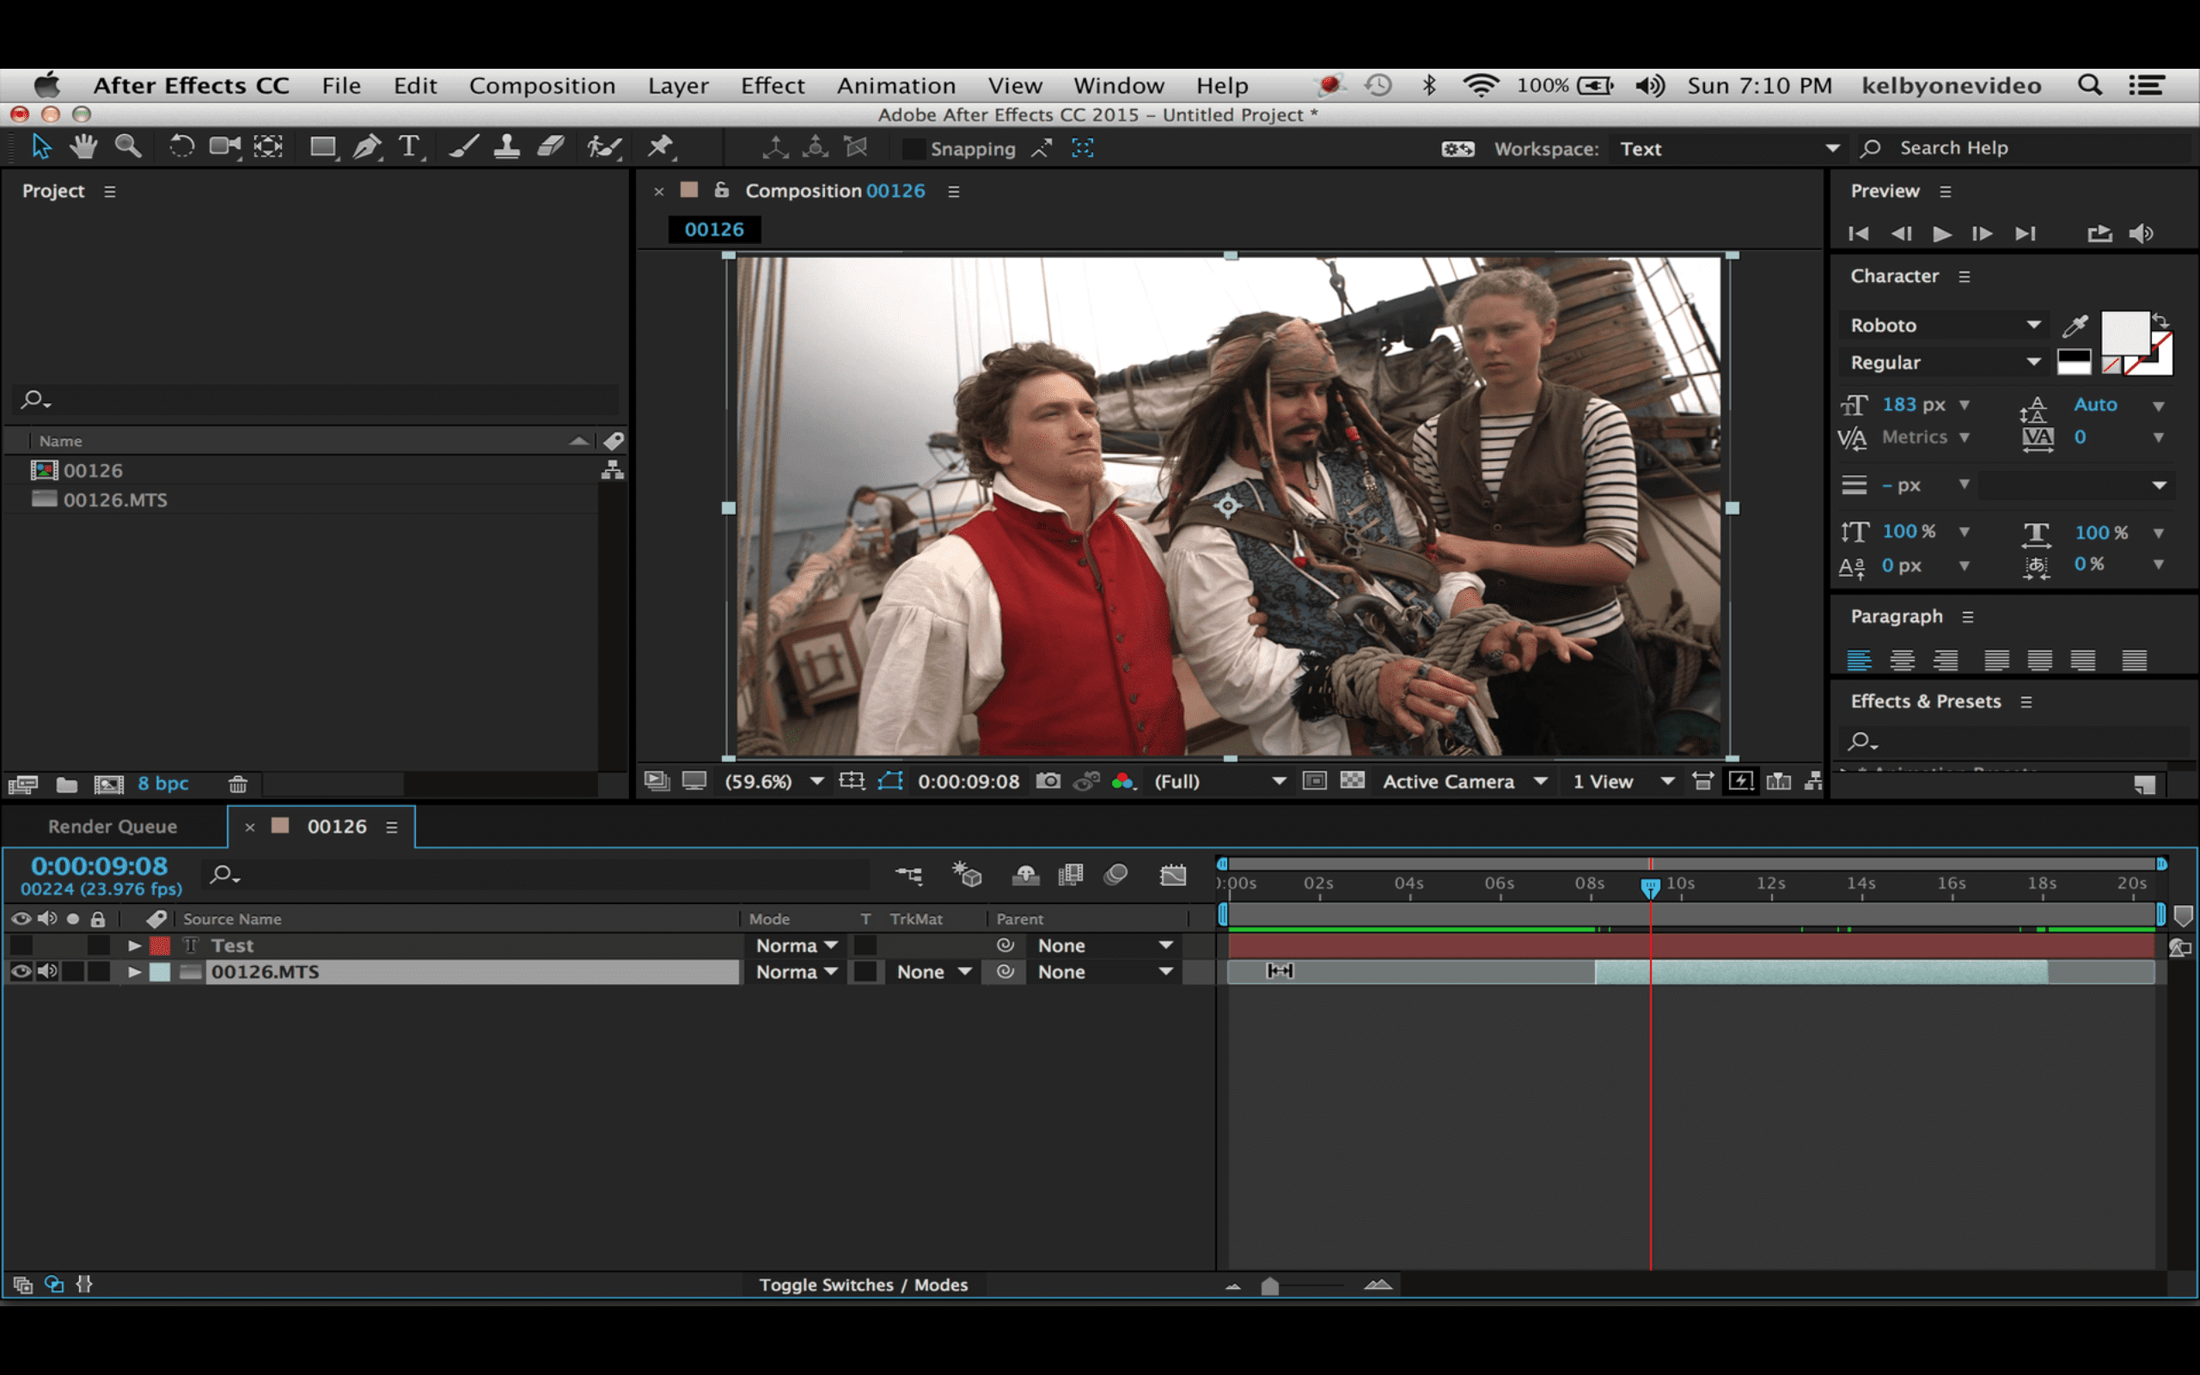Select the Horizontal Type tool
2200x1375 pixels.
(x=411, y=146)
